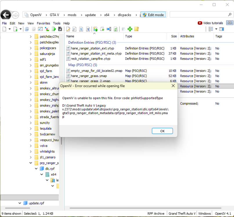Collapse the x64 tree node chevron
Image resolution: width=234 pixels, height=217 pixels.
point(42,174)
